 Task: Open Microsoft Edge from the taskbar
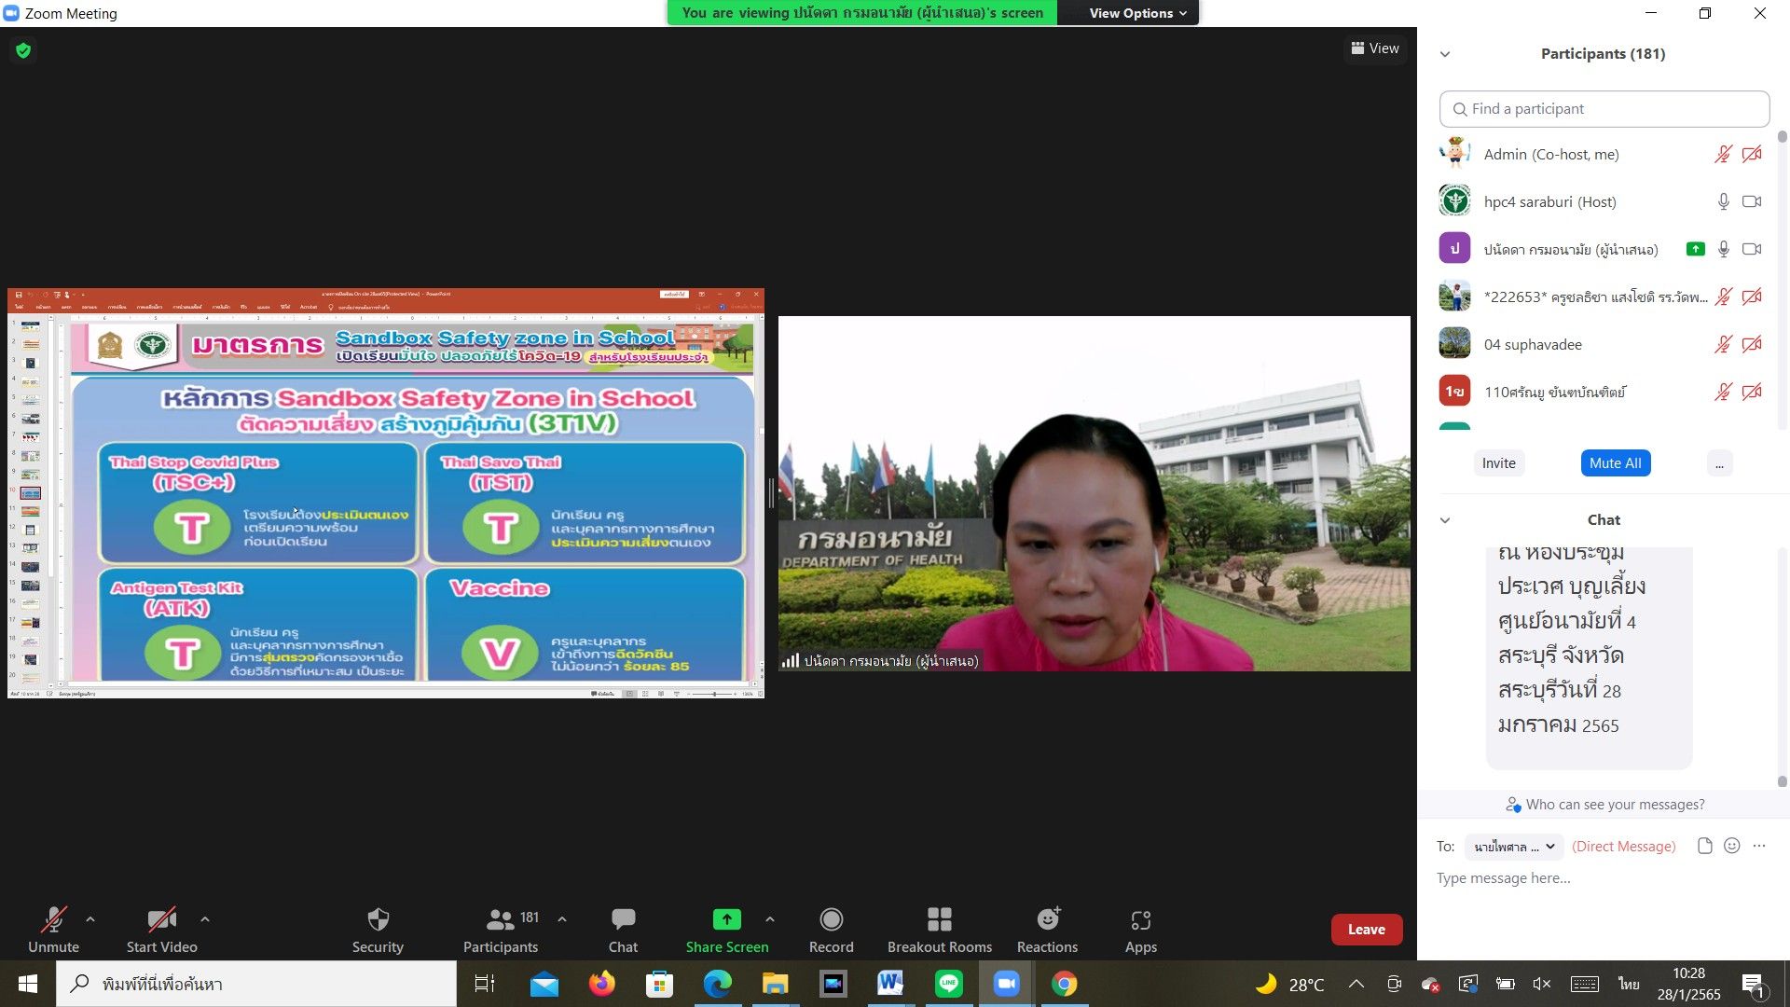(x=717, y=984)
